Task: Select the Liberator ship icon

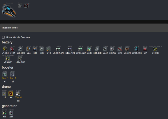Action: pos(20,6)
